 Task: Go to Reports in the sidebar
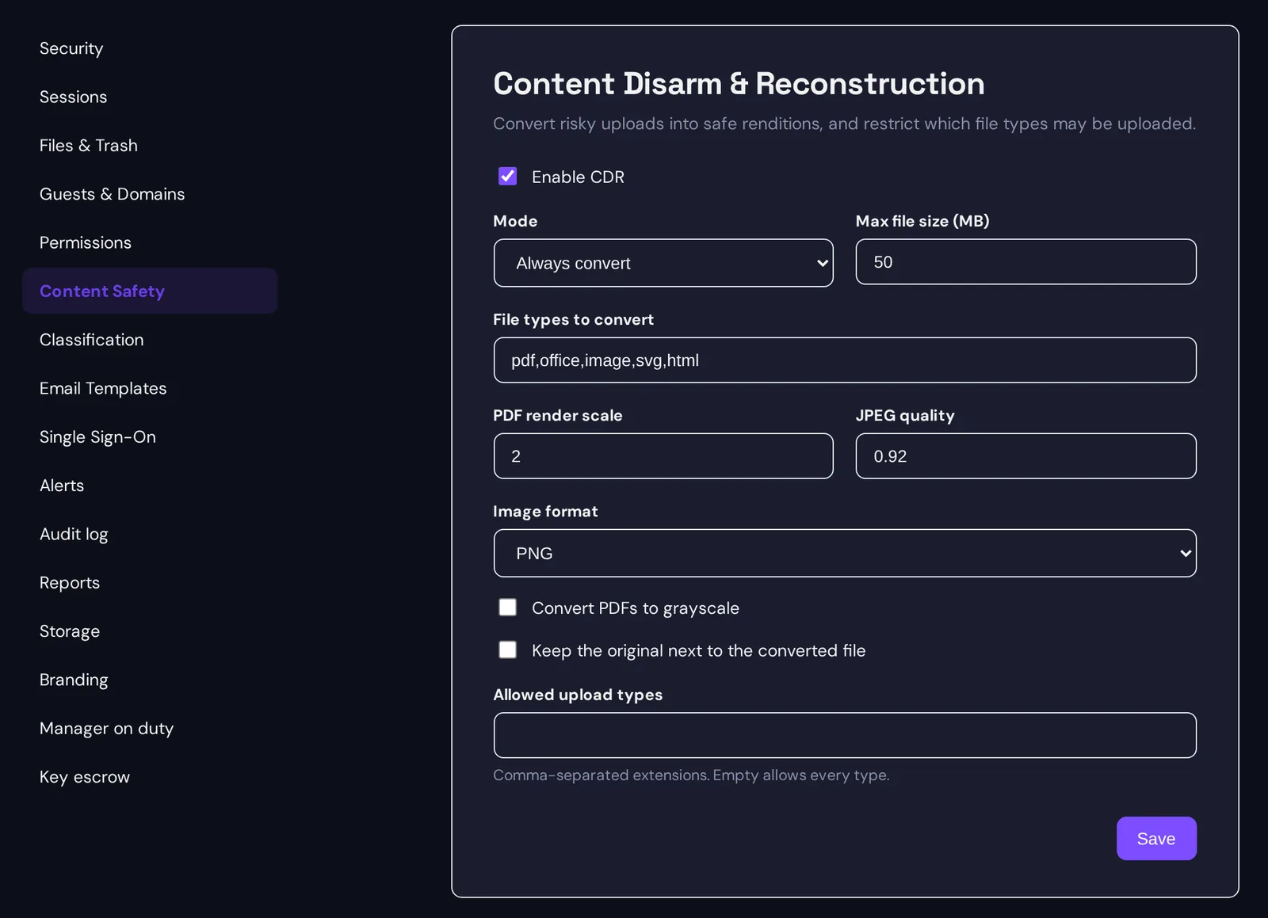click(150, 582)
